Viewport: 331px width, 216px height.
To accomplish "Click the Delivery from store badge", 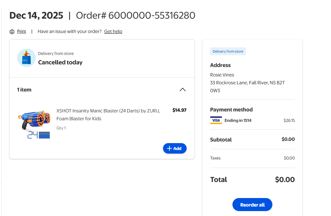I will 228,51.
